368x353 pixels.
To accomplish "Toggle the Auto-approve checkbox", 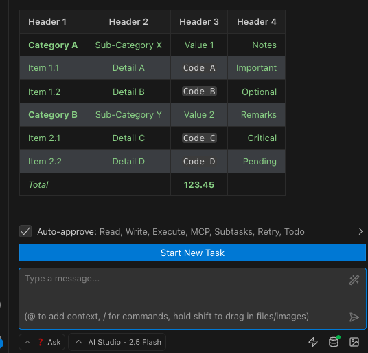I will [25, 231].
